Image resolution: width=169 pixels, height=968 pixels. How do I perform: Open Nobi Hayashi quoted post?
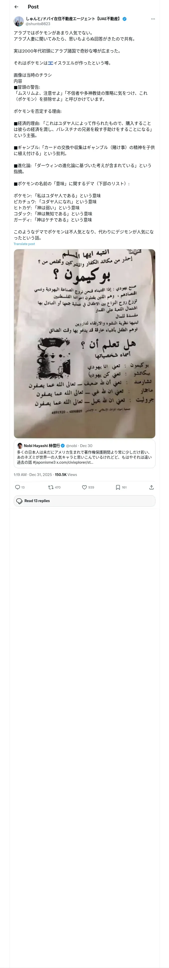(x=85, y=454)
